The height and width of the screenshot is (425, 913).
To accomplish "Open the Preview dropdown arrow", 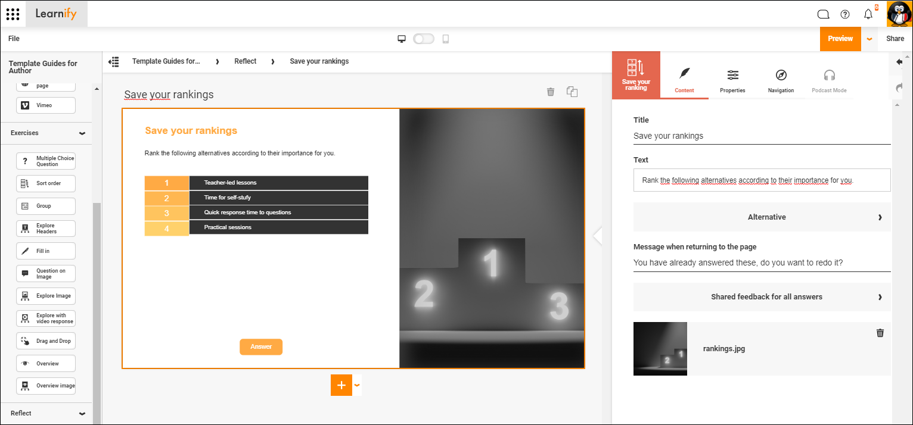I will [869, 38].
